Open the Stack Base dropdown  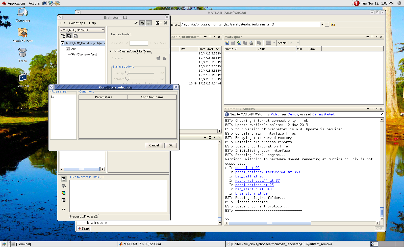(x=293, y=43)
